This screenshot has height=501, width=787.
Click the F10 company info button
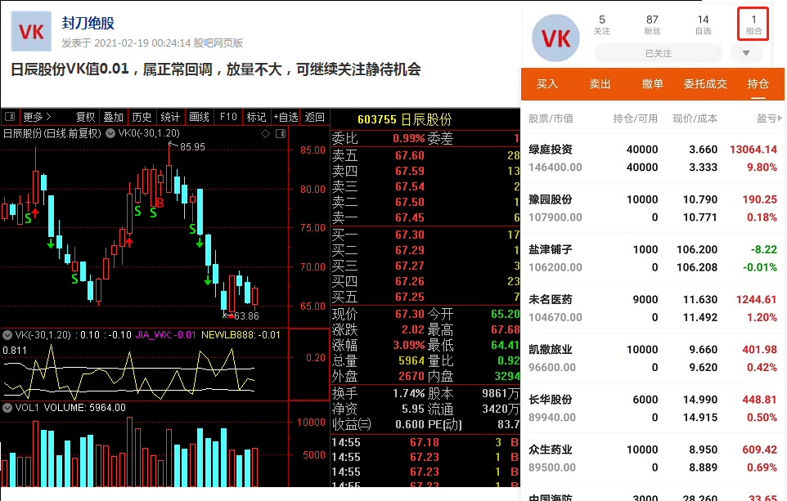(228, 117)
